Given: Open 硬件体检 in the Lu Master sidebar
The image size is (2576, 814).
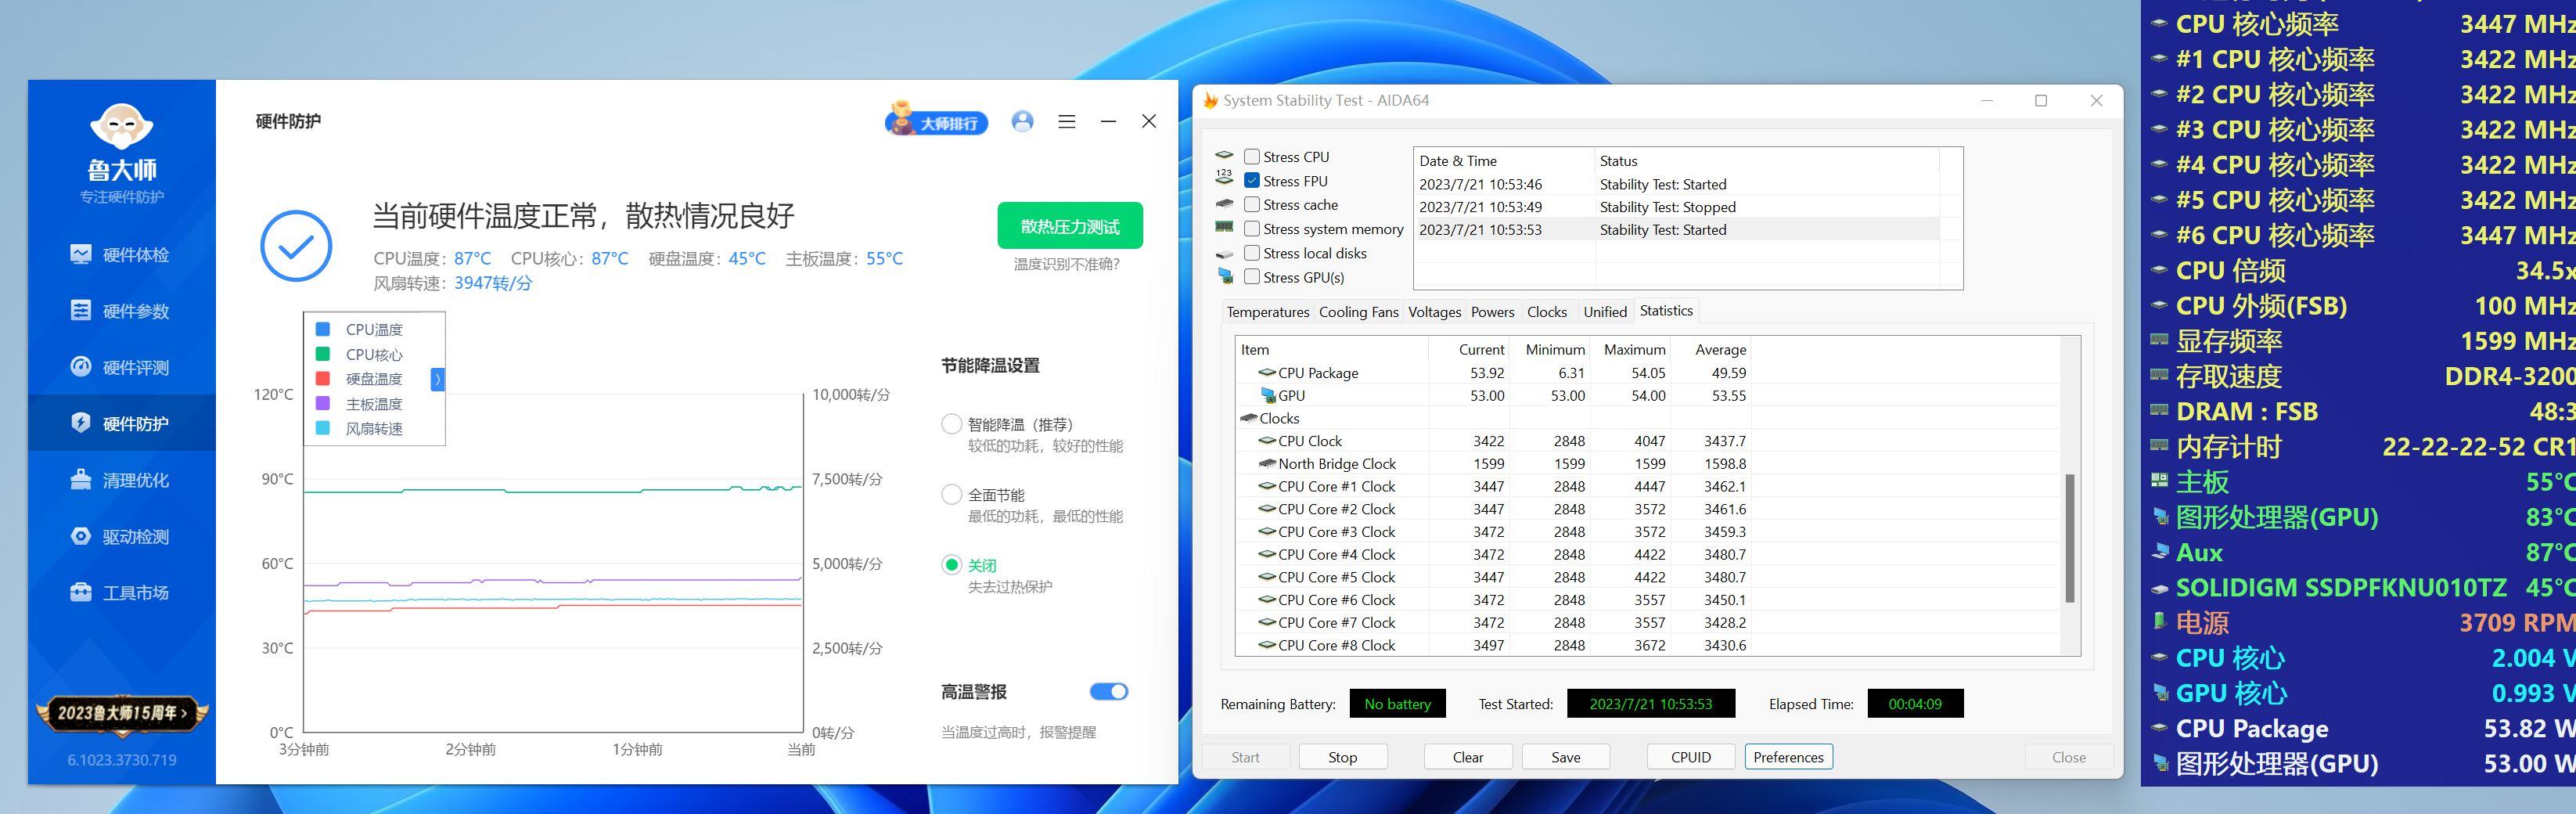Looking at the screenshot, I should 121,255.
